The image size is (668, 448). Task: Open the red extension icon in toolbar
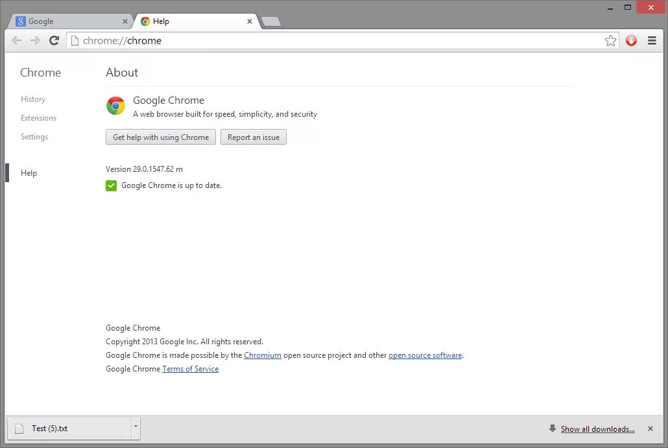pos(631,40)
